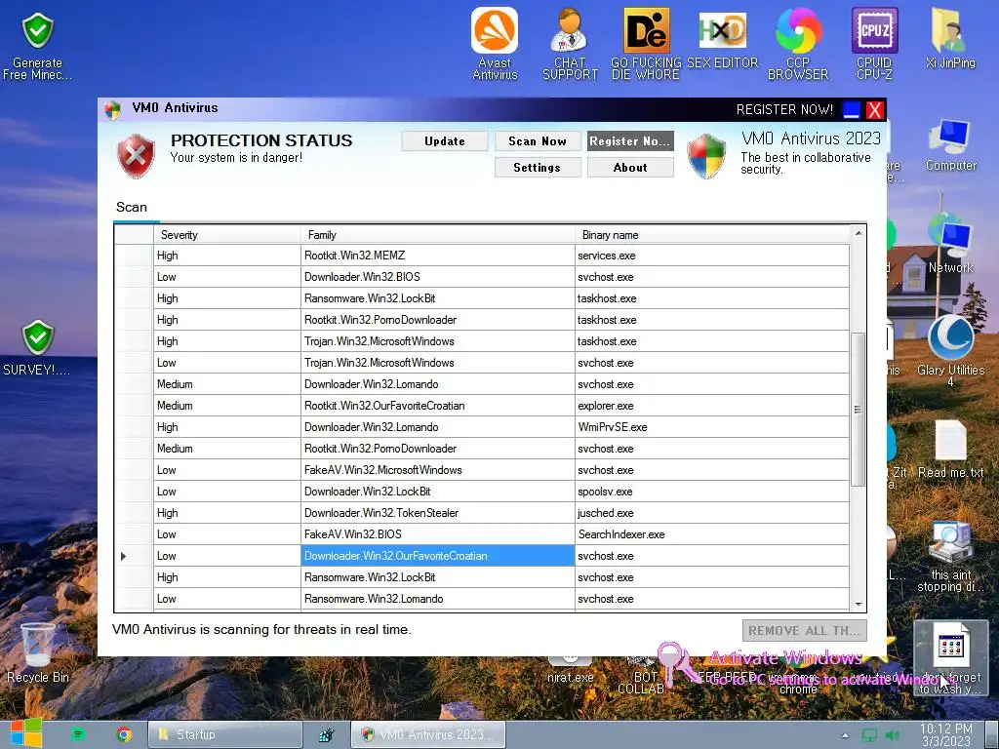The height and width of the screenshot is (749, 999).
Task: Select FakeAV.Win32.MicrosoftWindows cell
Action: pos(438,470)
